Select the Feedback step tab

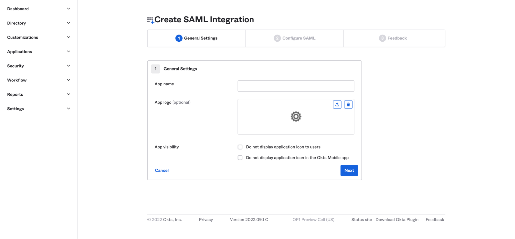(397, 38)
